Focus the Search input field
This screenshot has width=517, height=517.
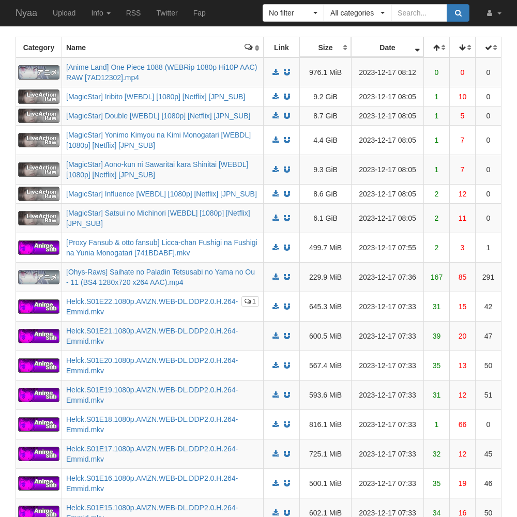(419, 13)
